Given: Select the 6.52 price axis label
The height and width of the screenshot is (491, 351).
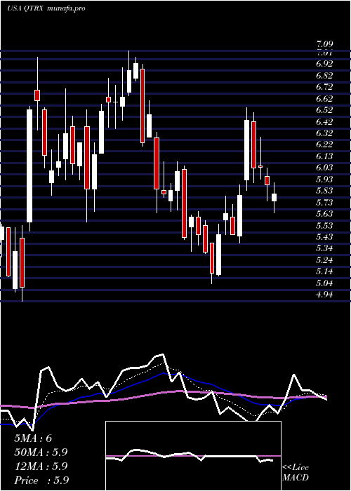Looking at the screenshot, I should [x=324, y=110].
